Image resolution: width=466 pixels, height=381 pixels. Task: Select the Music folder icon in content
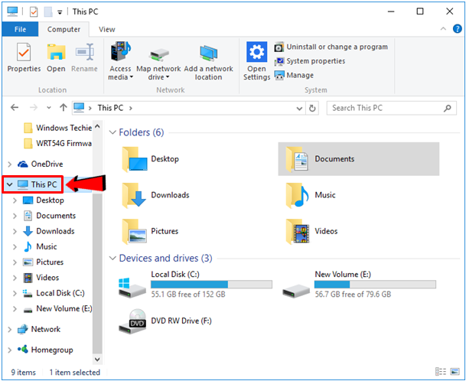pos(298,195)
